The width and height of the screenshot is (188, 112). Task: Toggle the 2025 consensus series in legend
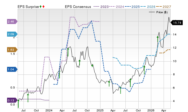[x=132, y=7]
